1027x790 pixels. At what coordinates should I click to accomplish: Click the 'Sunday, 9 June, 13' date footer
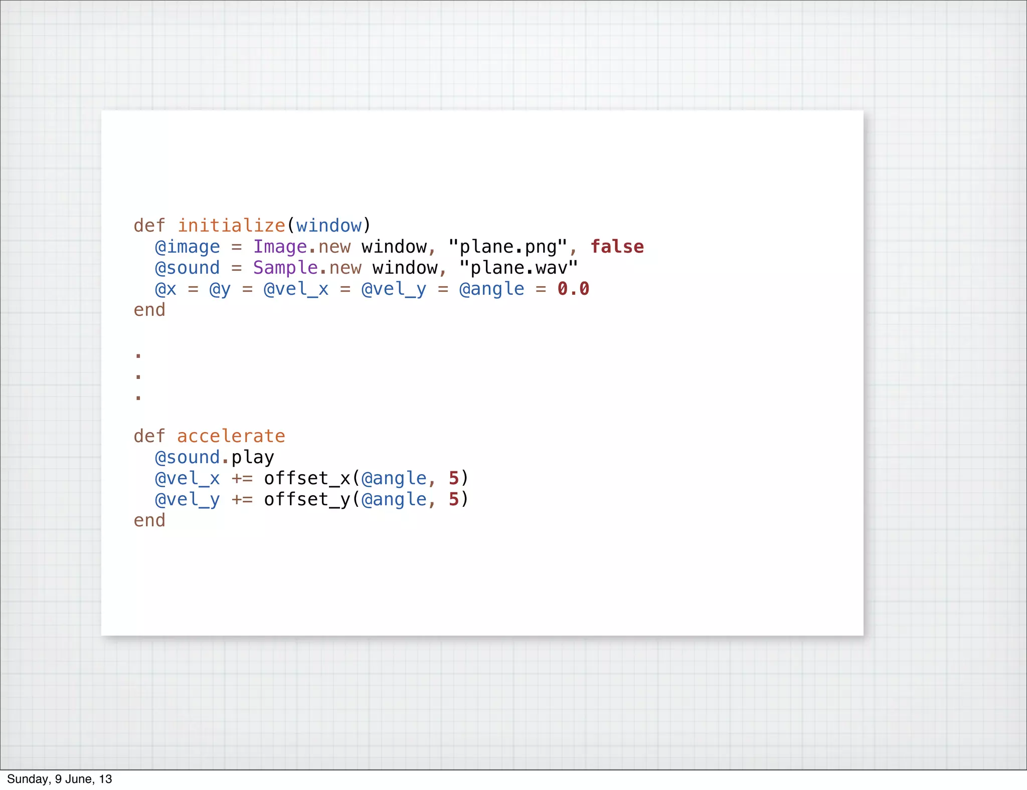60,779
